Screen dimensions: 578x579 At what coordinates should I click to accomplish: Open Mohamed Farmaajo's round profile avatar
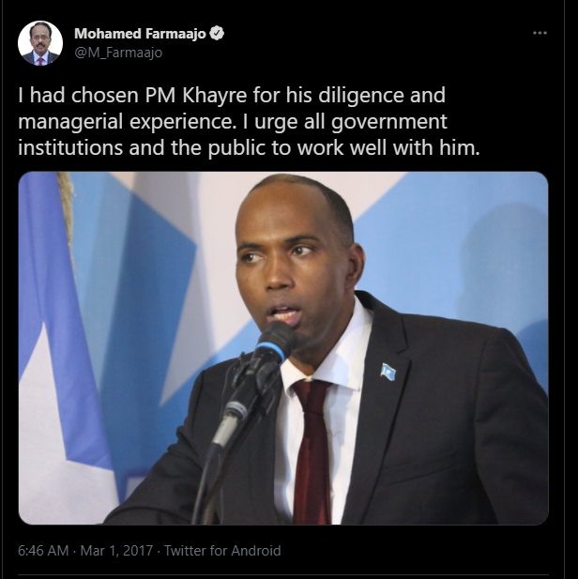pyautogui.click(x=40, y=43)
